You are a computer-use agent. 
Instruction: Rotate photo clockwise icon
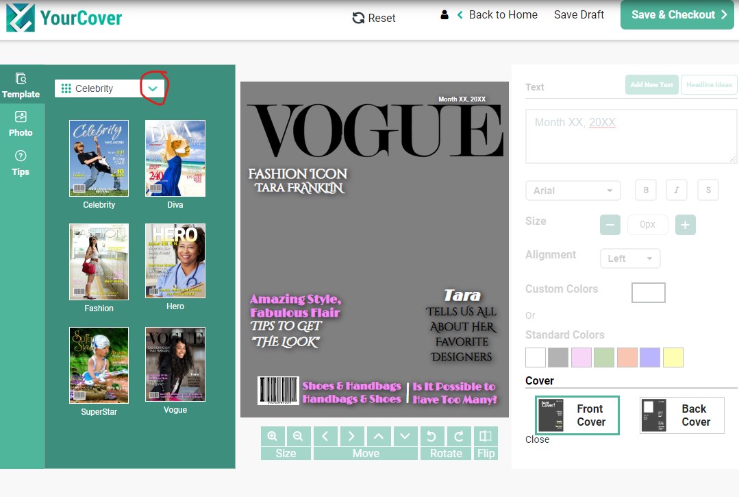[459, 436]
